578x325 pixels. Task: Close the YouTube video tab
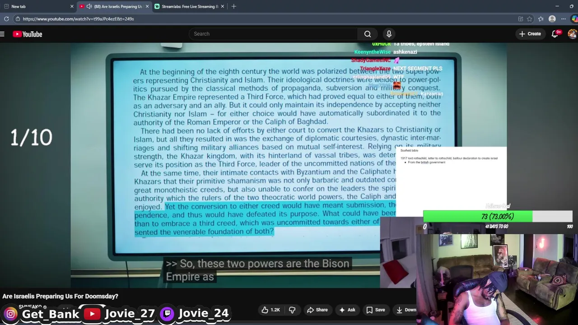click(147, 6)
